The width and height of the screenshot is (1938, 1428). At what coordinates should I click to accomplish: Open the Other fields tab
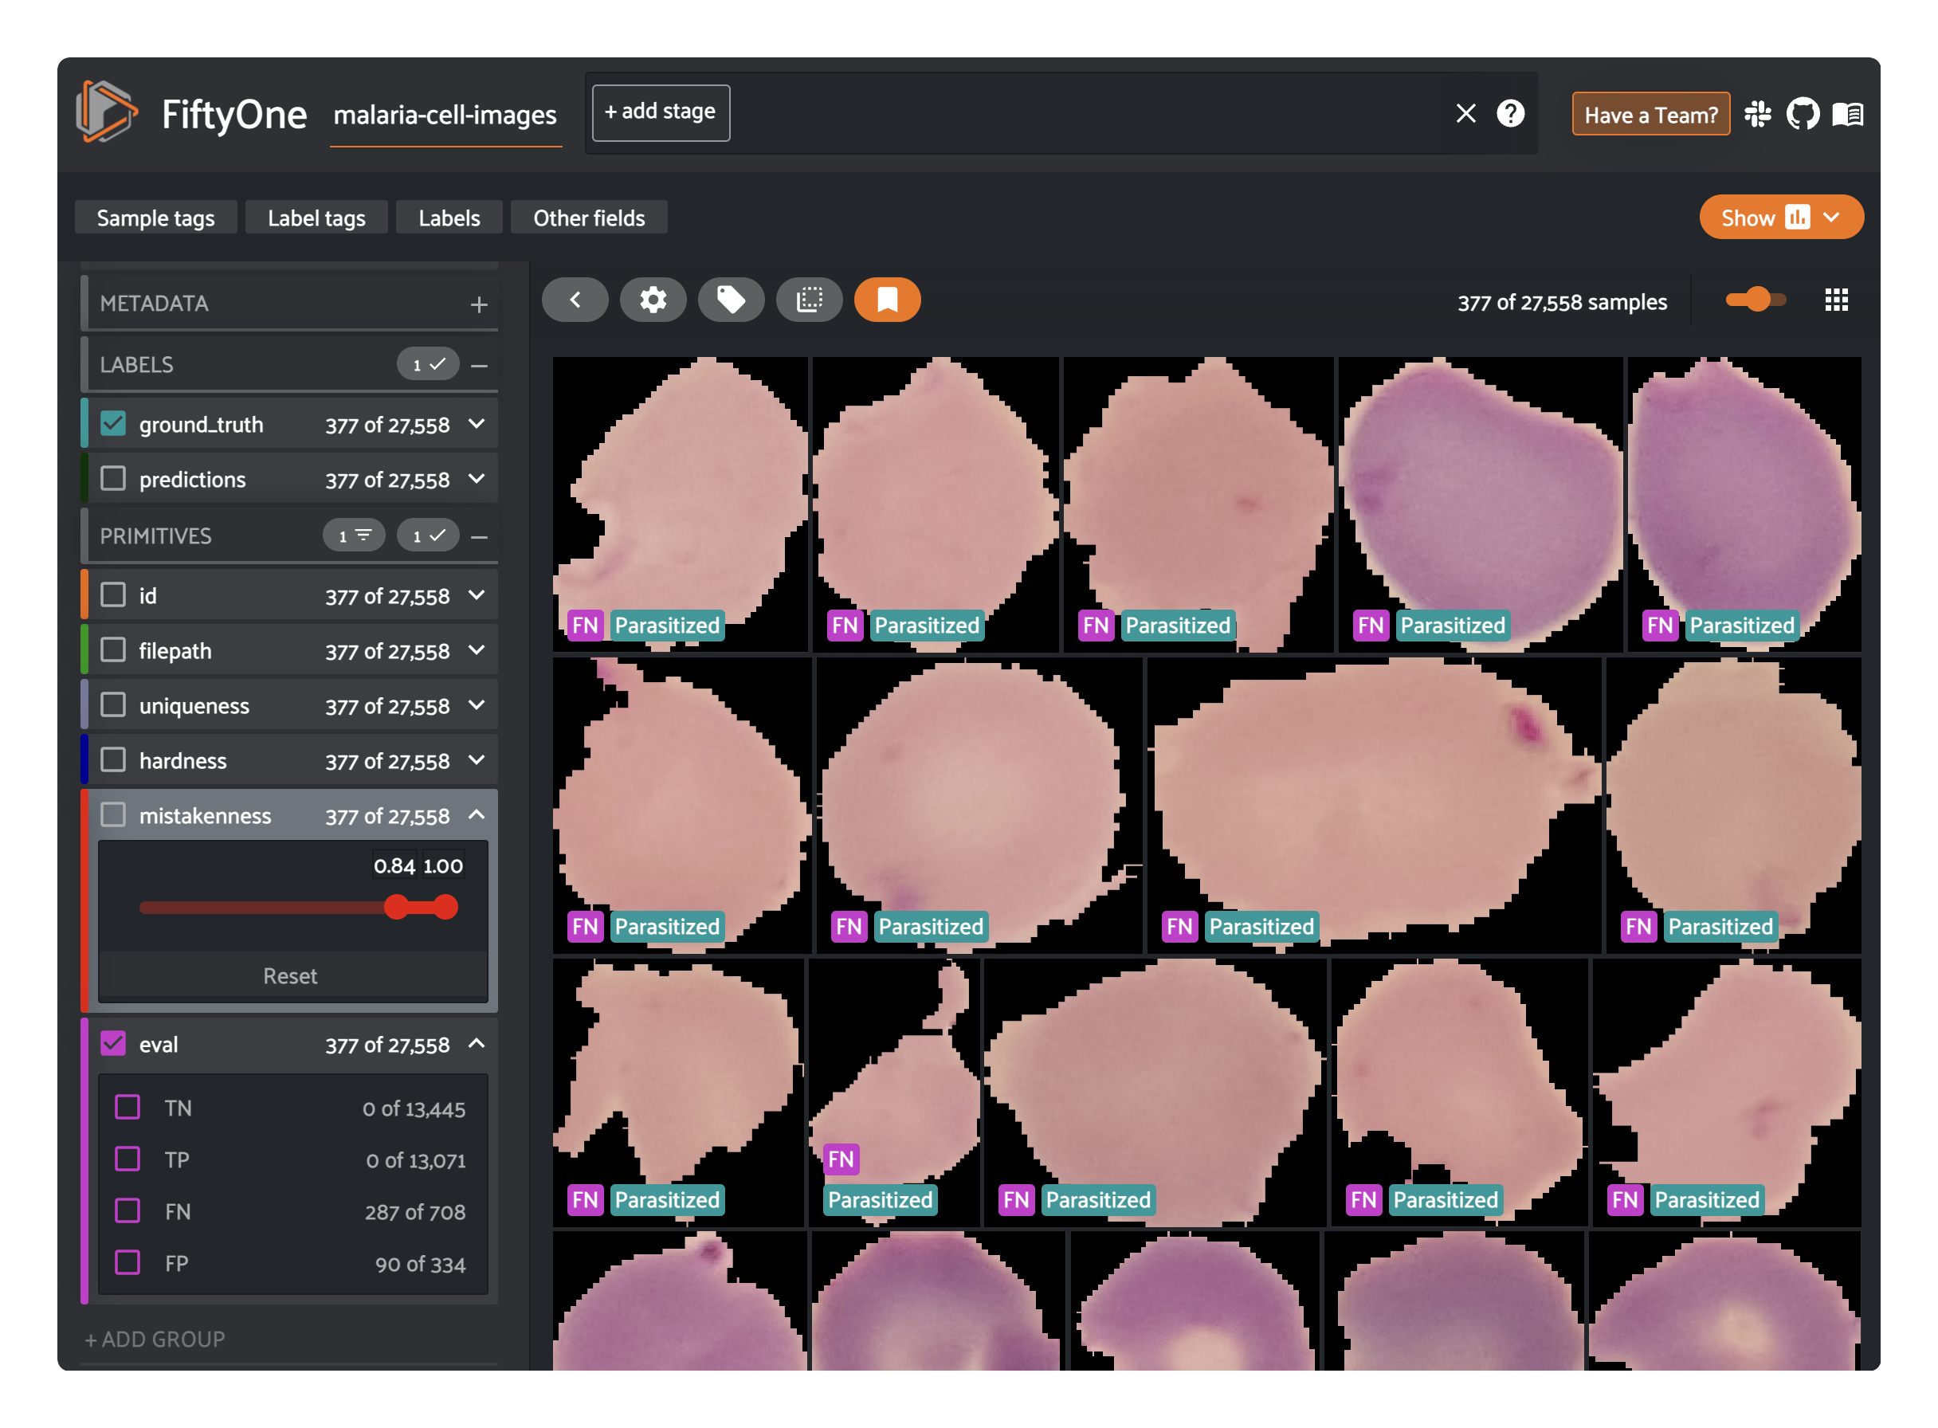point(589,218)
